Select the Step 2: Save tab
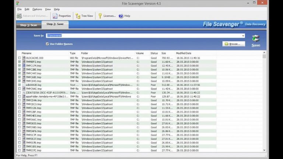Image resolution: width=283 pixels, height=159 pixels. pos(55,24)
